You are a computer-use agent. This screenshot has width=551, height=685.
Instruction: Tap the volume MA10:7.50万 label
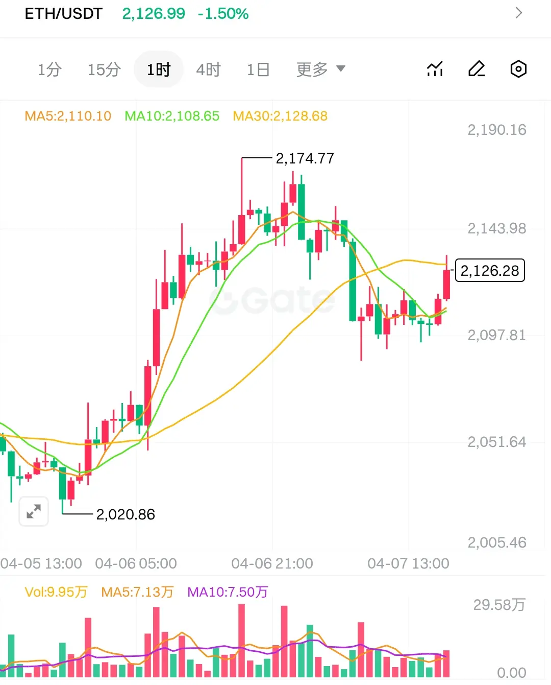(228, 592)
